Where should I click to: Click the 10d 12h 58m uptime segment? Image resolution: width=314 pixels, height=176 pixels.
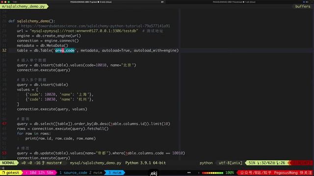click(40, 173)
